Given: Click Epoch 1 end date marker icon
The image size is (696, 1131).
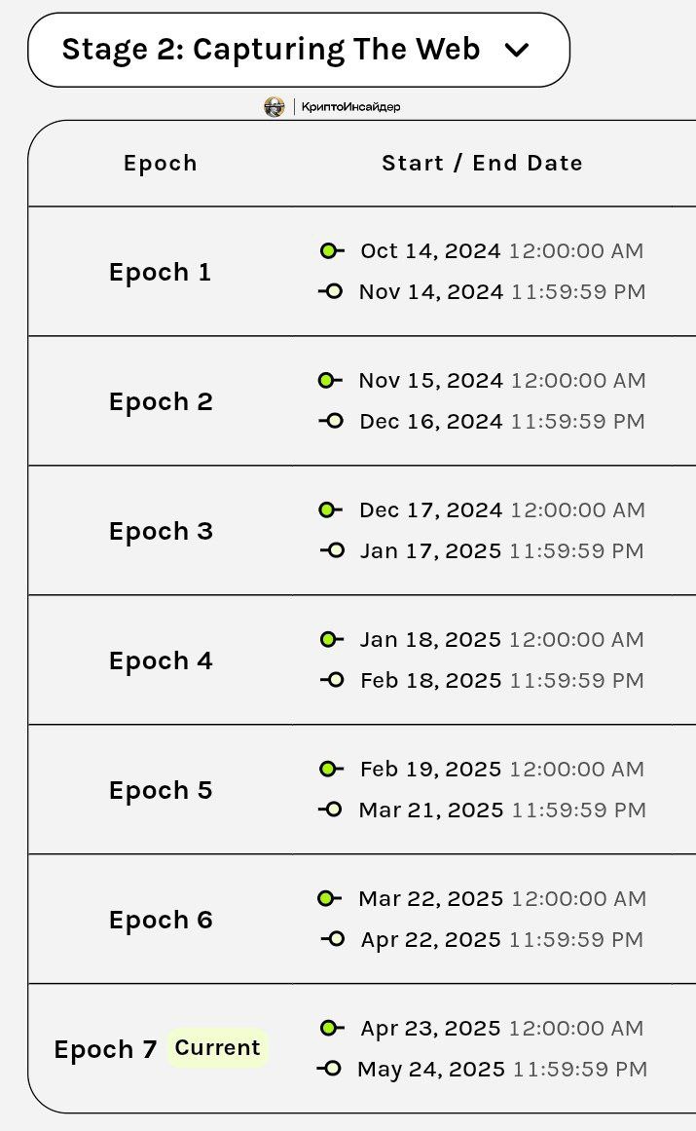Looking at the screenshot, I should click(331, 291).
